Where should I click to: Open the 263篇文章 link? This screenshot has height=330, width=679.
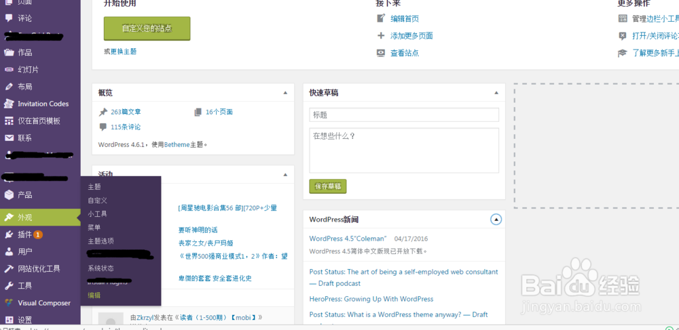(x=126, y=112)
